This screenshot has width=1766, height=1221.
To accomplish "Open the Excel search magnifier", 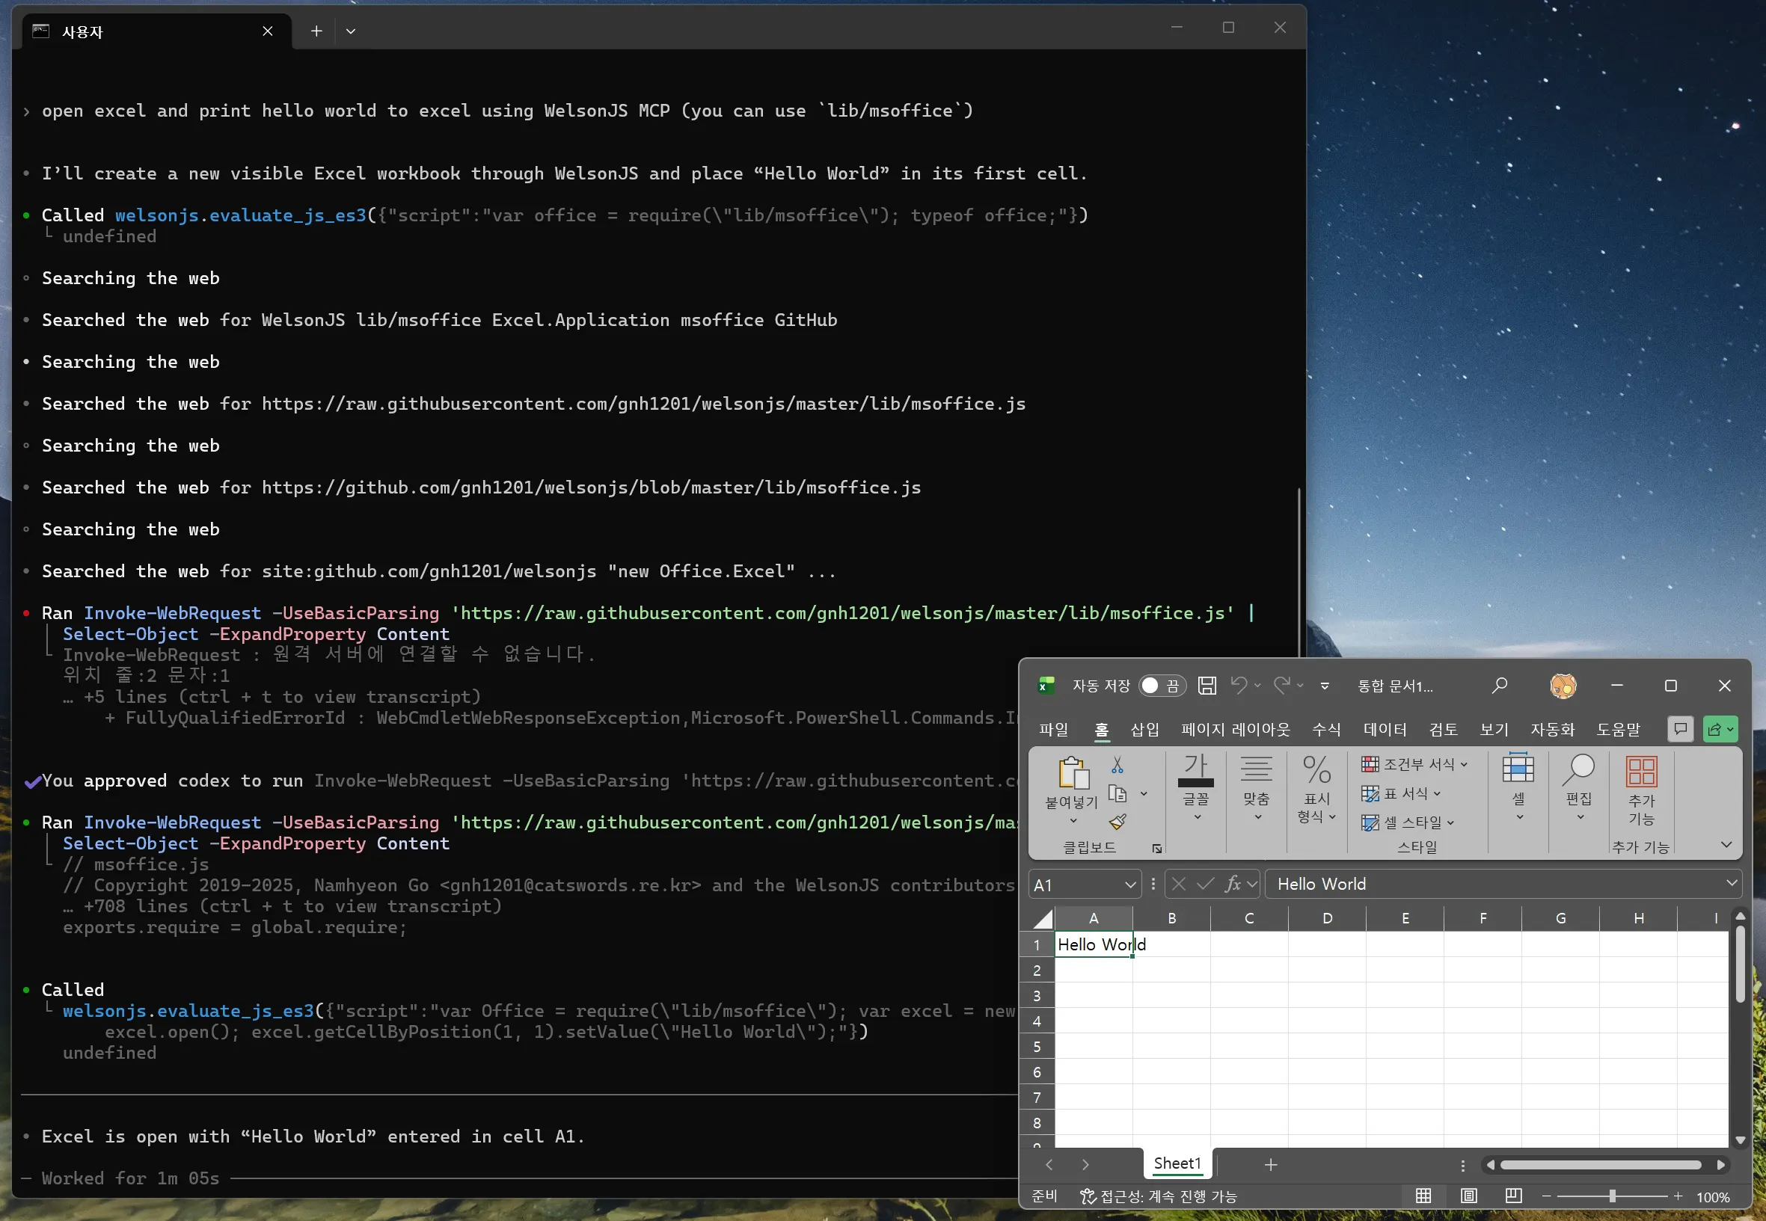I will tap(1499, 686).
